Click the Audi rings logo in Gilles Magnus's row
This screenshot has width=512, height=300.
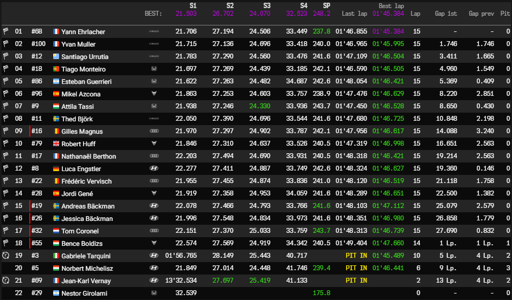(x=154, y=131)
